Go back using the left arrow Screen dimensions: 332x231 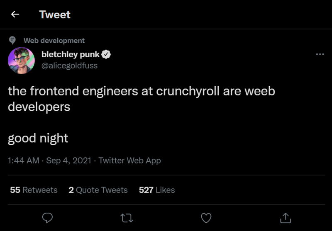[x=15, y=15]
